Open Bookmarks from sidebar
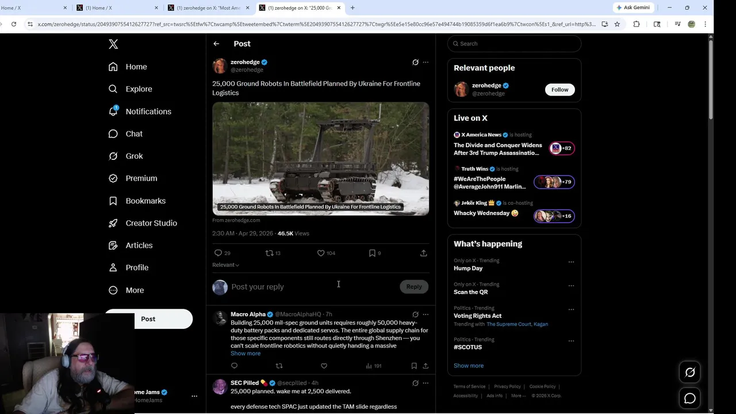The image size is (736, 414). [137, 201]
